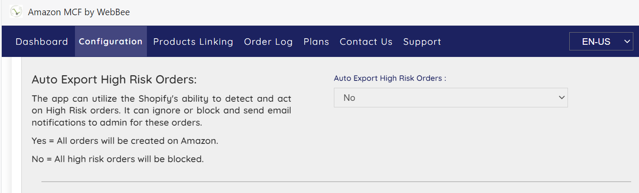Click the chevron arrow in the No select box
639x193 pixels.
tap(561, 98)
